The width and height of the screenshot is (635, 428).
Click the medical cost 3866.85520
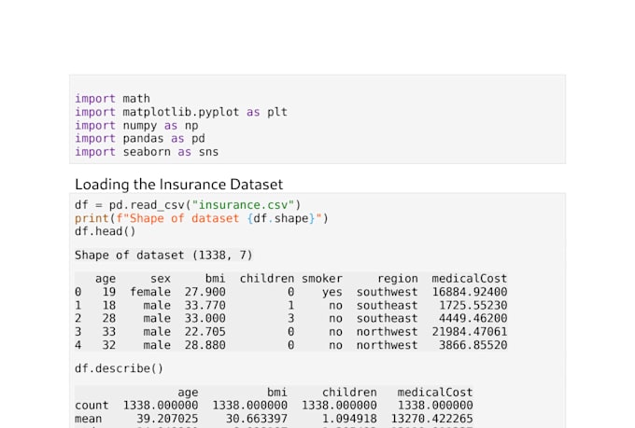click(x=473, y=345)
